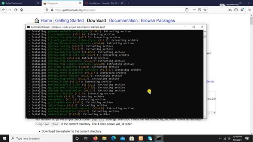Open Mail app from taskbar
This screenshot has width=253, height=142.
coord(123,138)
